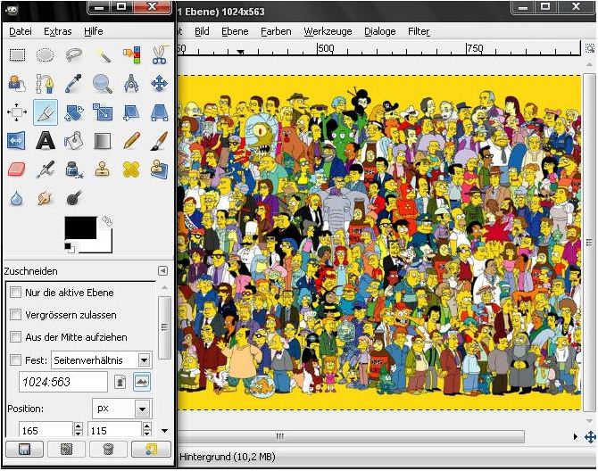Viewport: 598px width, 471px height.
Task: Set landscape orientation for aspect ratio
Action: coord(142,382)
